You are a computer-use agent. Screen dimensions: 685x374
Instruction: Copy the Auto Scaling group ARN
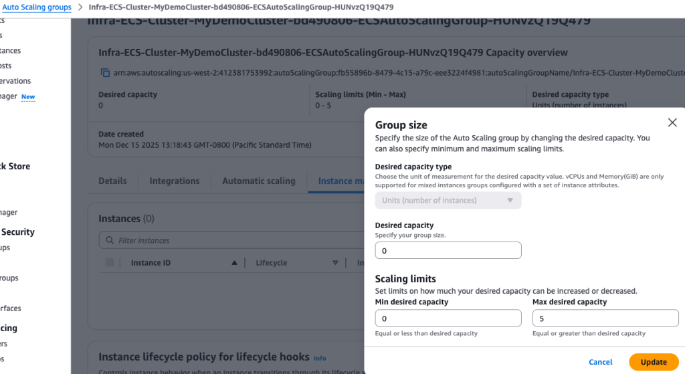tap(105, 72)
